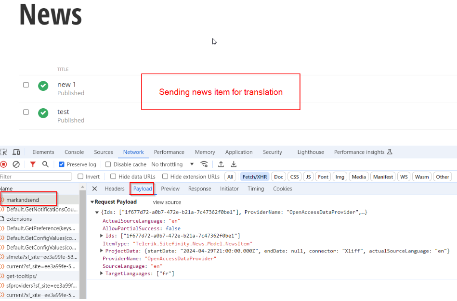Filter requests by Fetch/XHR
This screenshot has height=301, width=457.
pos(255,176)
